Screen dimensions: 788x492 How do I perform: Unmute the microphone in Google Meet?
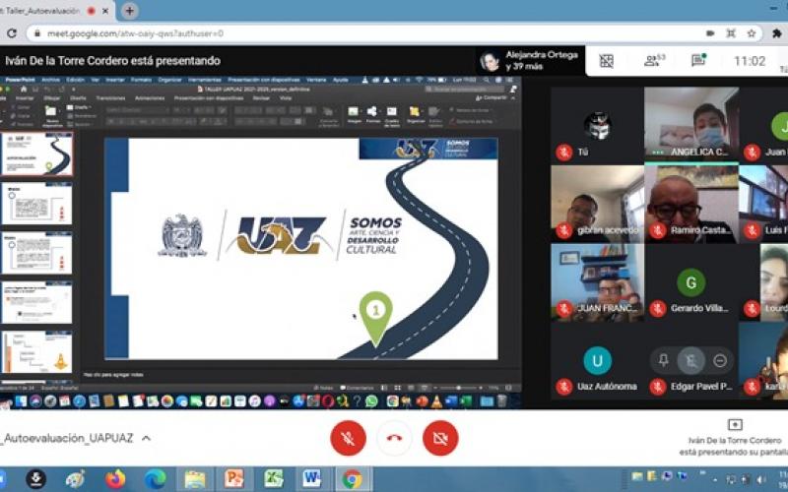point(348,438)
